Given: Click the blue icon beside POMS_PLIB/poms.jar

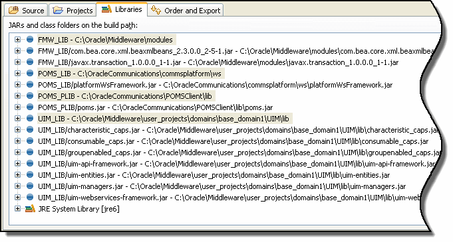Looking at the screenshot, I should [30, 107].
